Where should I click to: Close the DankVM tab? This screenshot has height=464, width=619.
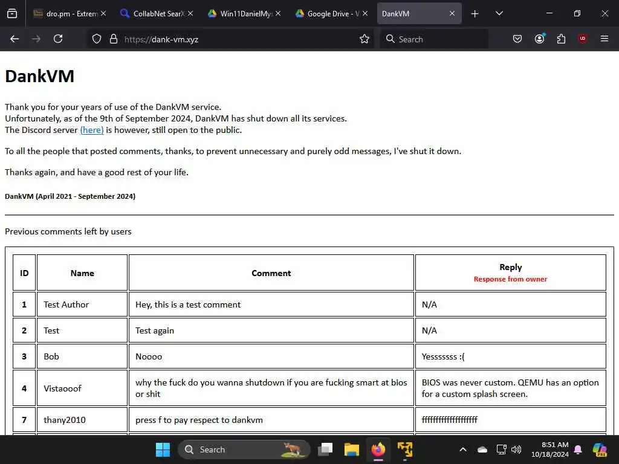point(452,13)
